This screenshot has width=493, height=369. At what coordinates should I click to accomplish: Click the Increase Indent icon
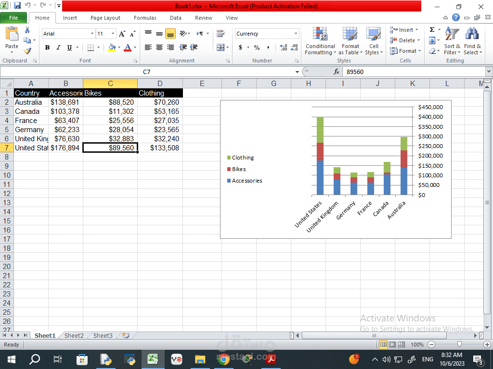coord(194,48)
